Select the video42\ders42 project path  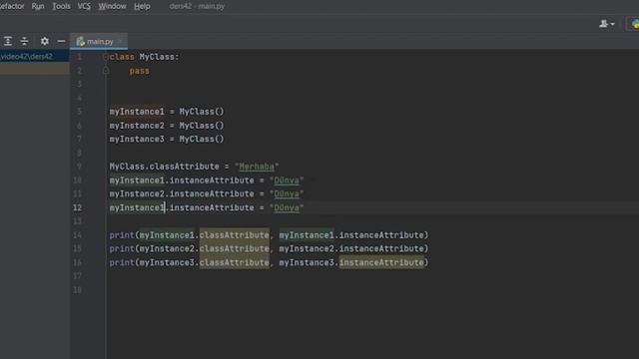click(27, 57)
